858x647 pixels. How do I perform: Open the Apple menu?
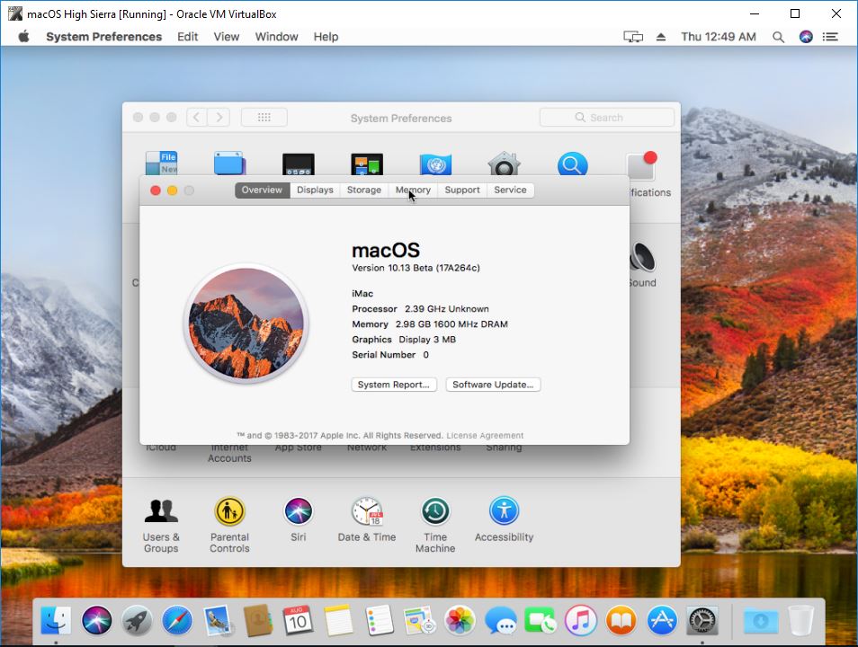click(24, 37)
